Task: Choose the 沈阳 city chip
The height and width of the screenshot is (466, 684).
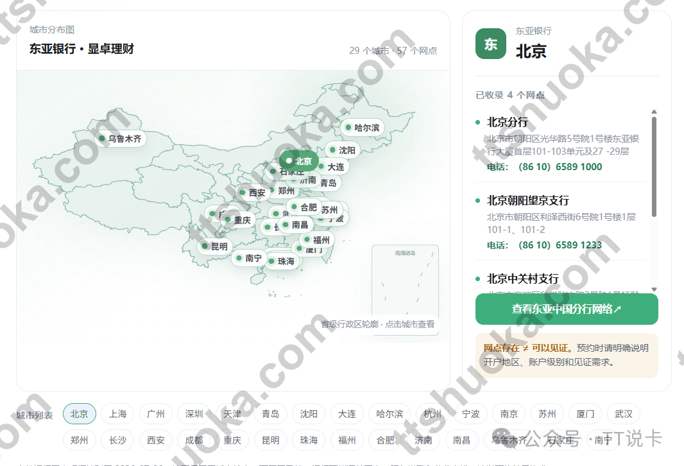Action: pyautogui.click(x=309, y=413)
